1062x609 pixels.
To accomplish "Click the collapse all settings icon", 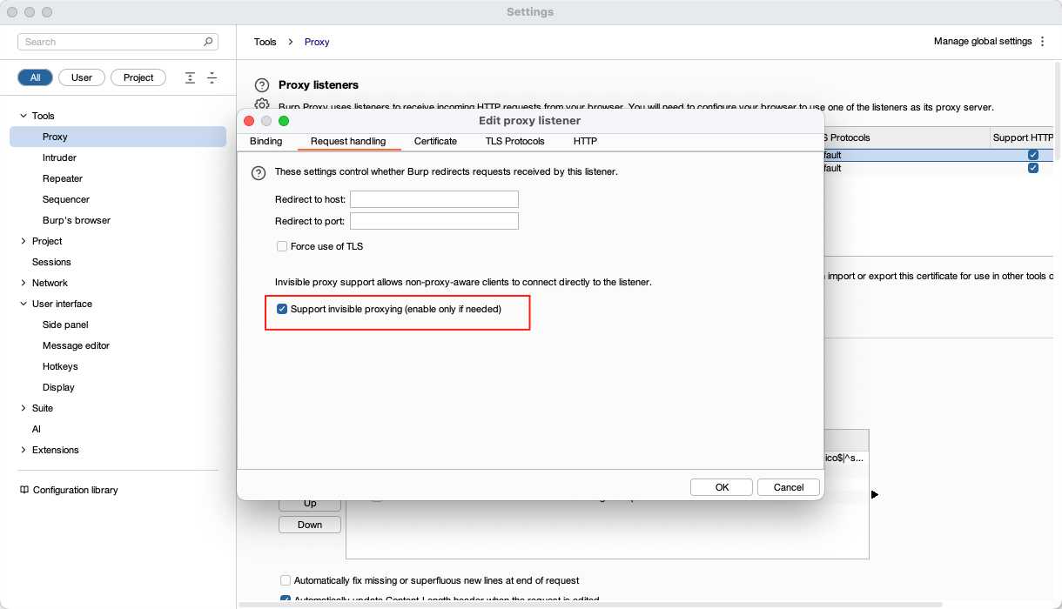I will tap(212, 77).
